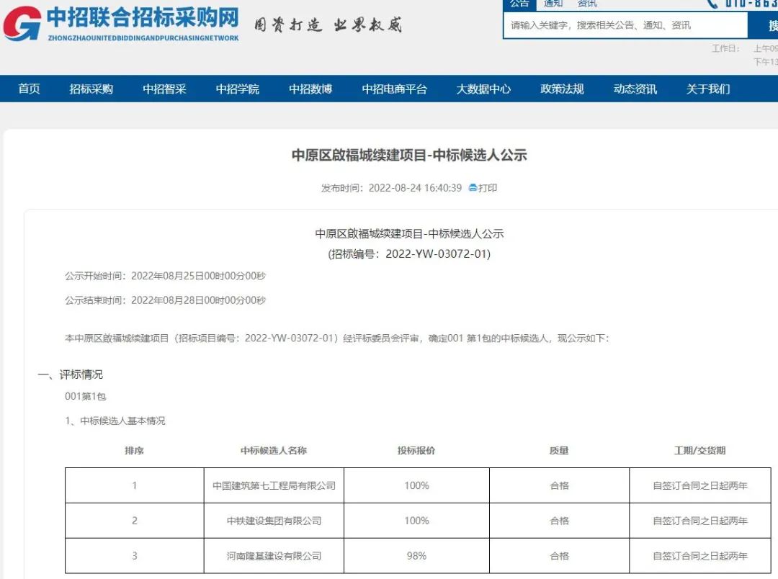
Task: Click the printer icon beside 打印
Action: tap(472, 188)
